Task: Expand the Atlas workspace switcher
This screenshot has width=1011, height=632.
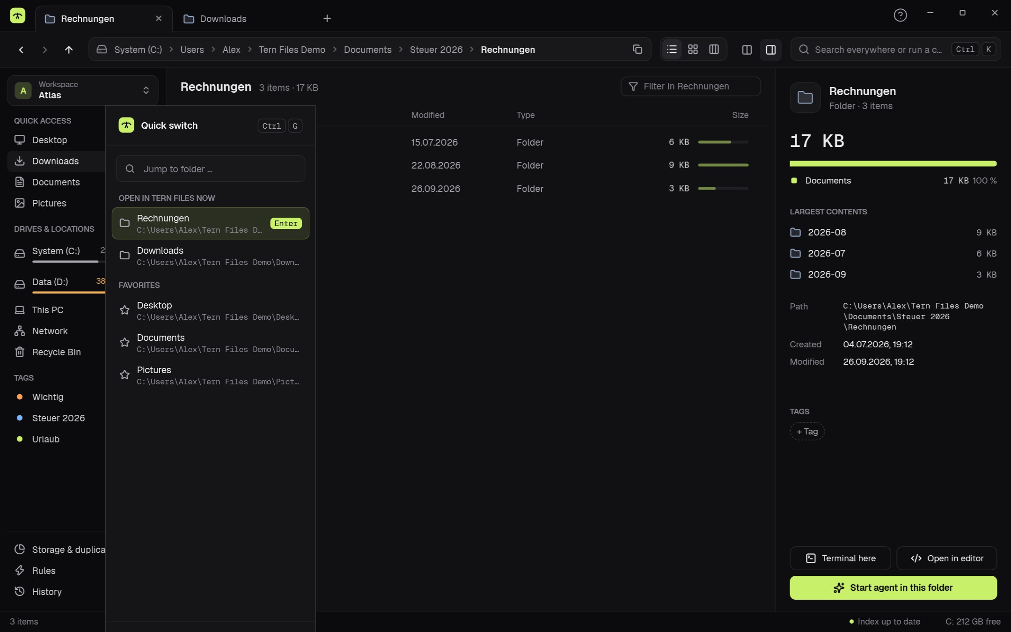Action: point(83,90)
